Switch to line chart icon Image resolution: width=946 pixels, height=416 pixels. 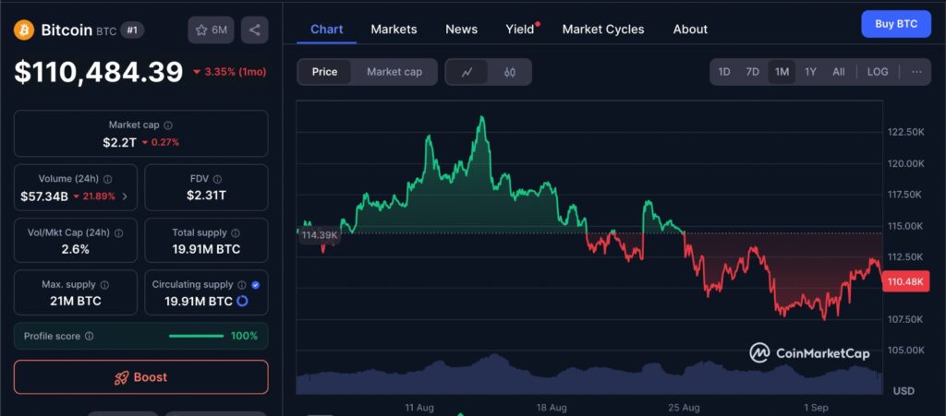(x=467, y=72)
